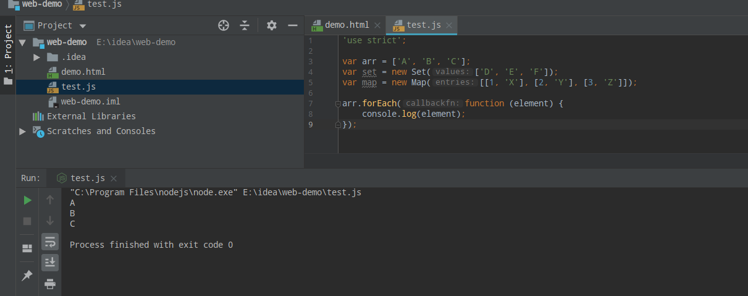Click the web-demo breadcrumb in navigation bar
Viewport: 748px width, 296px height.
35,4
